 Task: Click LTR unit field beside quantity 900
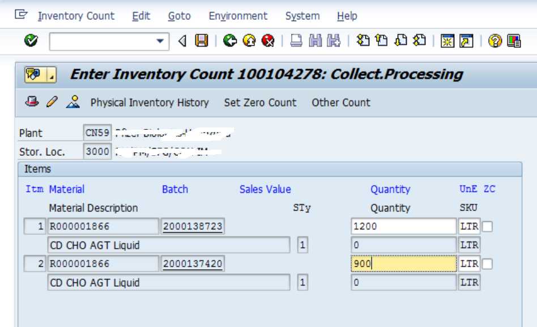pos(469,264)
